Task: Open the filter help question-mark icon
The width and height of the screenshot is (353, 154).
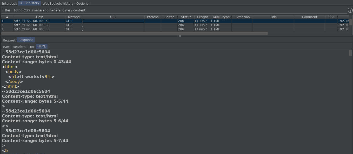Action: click(350, 10)
